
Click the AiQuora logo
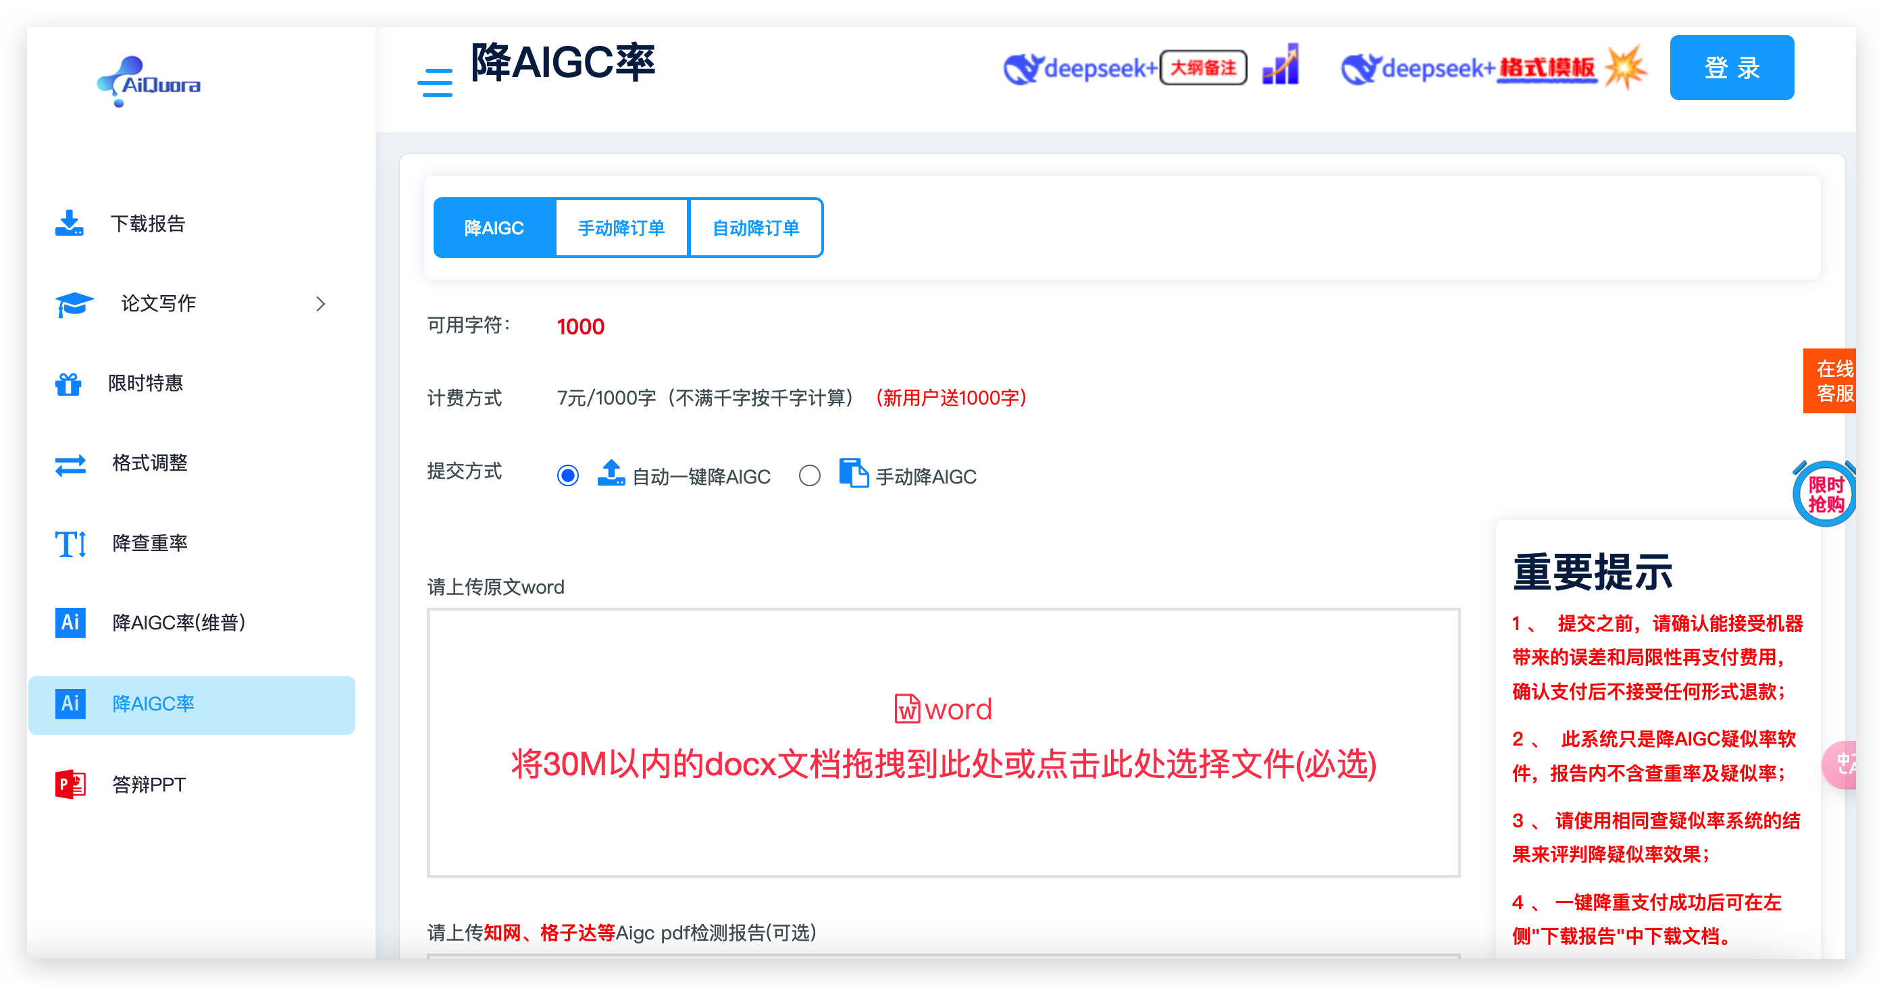pos(149,82)
